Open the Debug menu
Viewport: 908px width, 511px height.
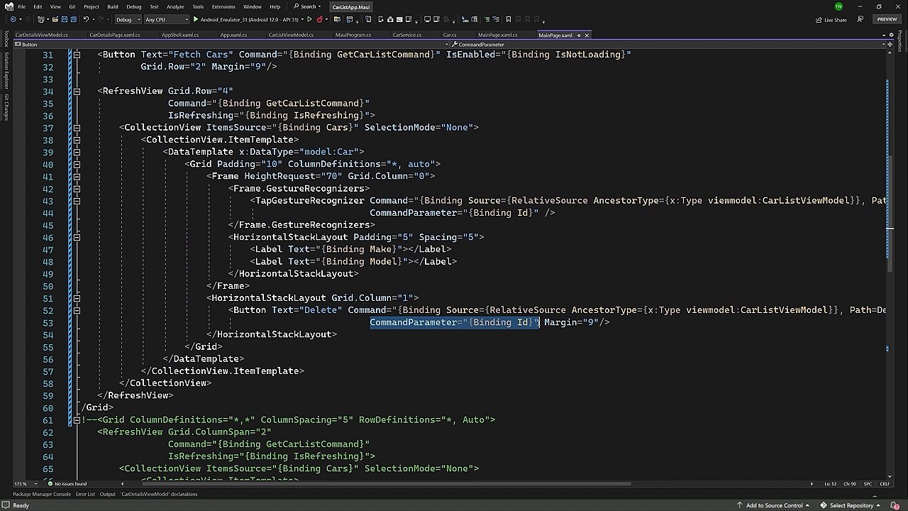133,7
